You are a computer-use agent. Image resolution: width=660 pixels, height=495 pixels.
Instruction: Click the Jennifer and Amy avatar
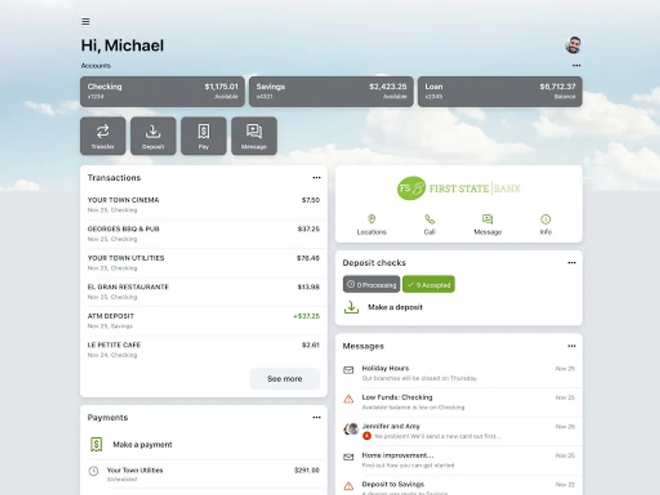pyautogui.click(x=351, y=429)
